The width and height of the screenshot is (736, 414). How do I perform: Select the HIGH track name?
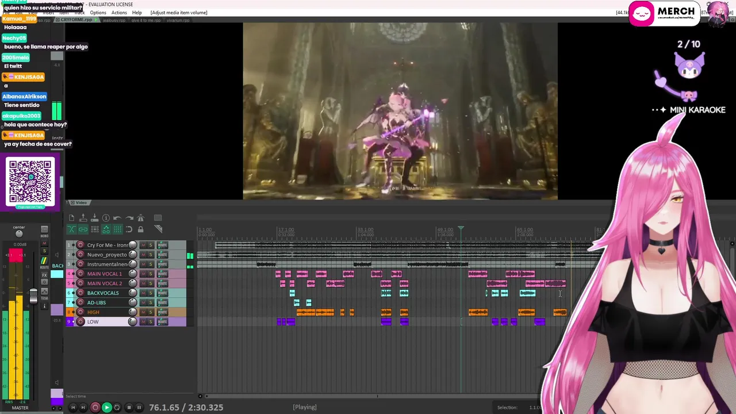click(x=93, y=312)
